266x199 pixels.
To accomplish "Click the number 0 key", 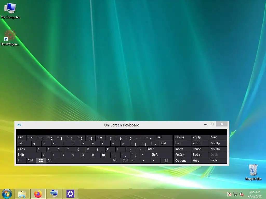I will click(x=130, y=138).
